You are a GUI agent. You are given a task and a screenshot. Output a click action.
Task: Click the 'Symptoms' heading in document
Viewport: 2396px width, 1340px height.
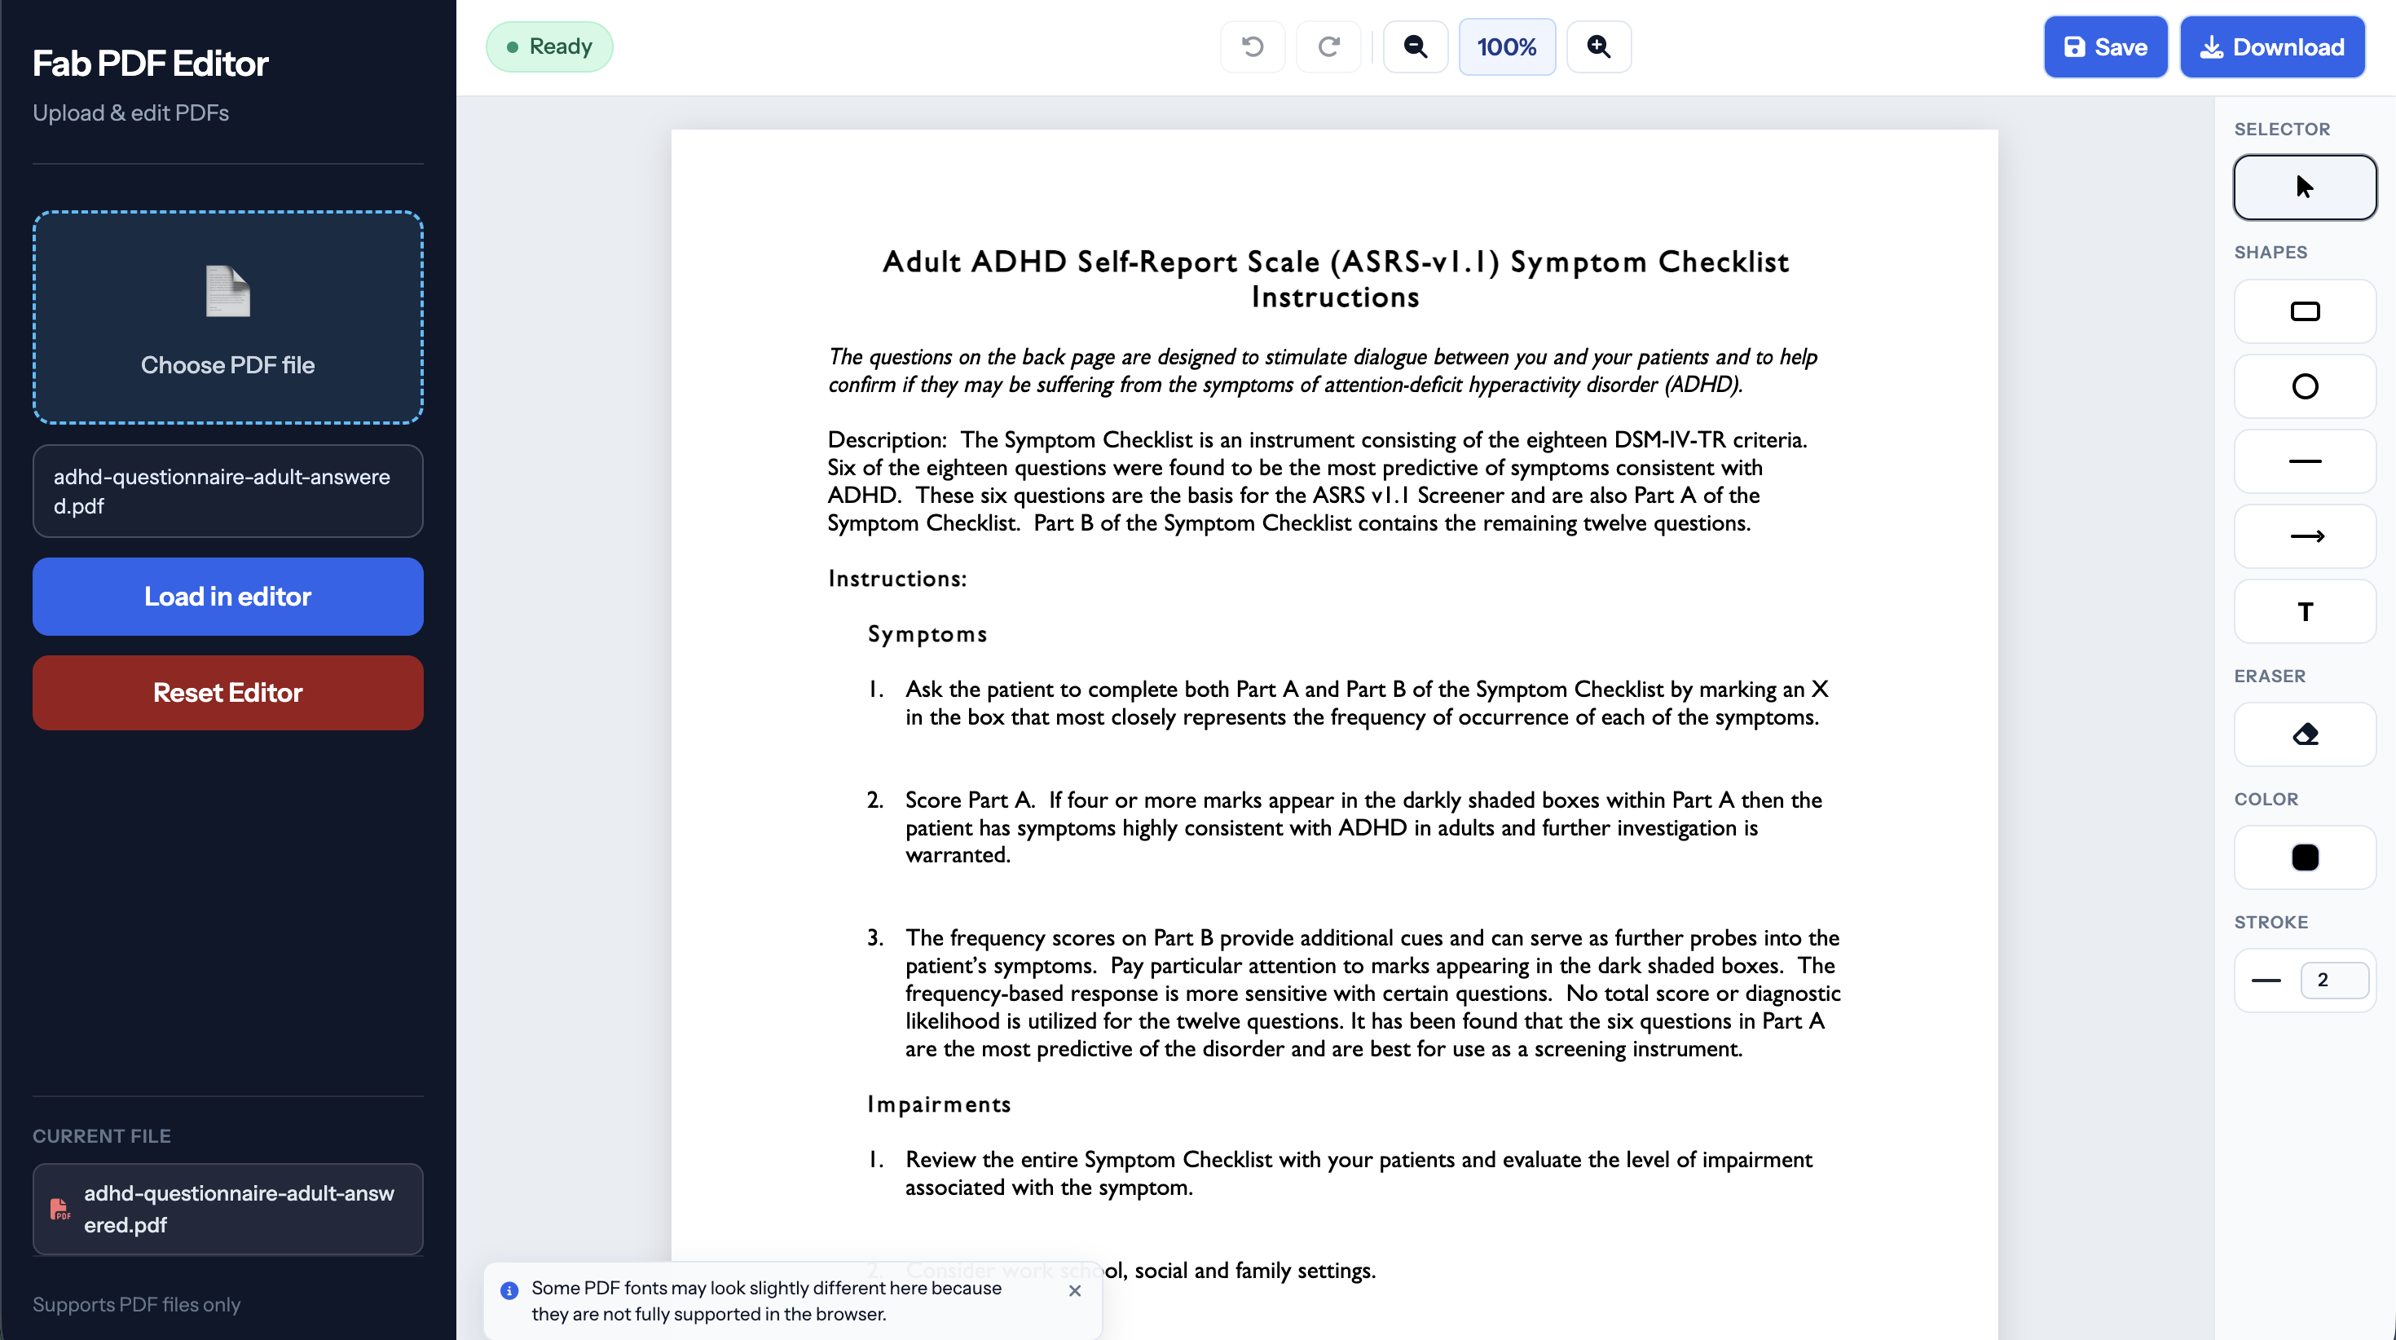[927, 633]
